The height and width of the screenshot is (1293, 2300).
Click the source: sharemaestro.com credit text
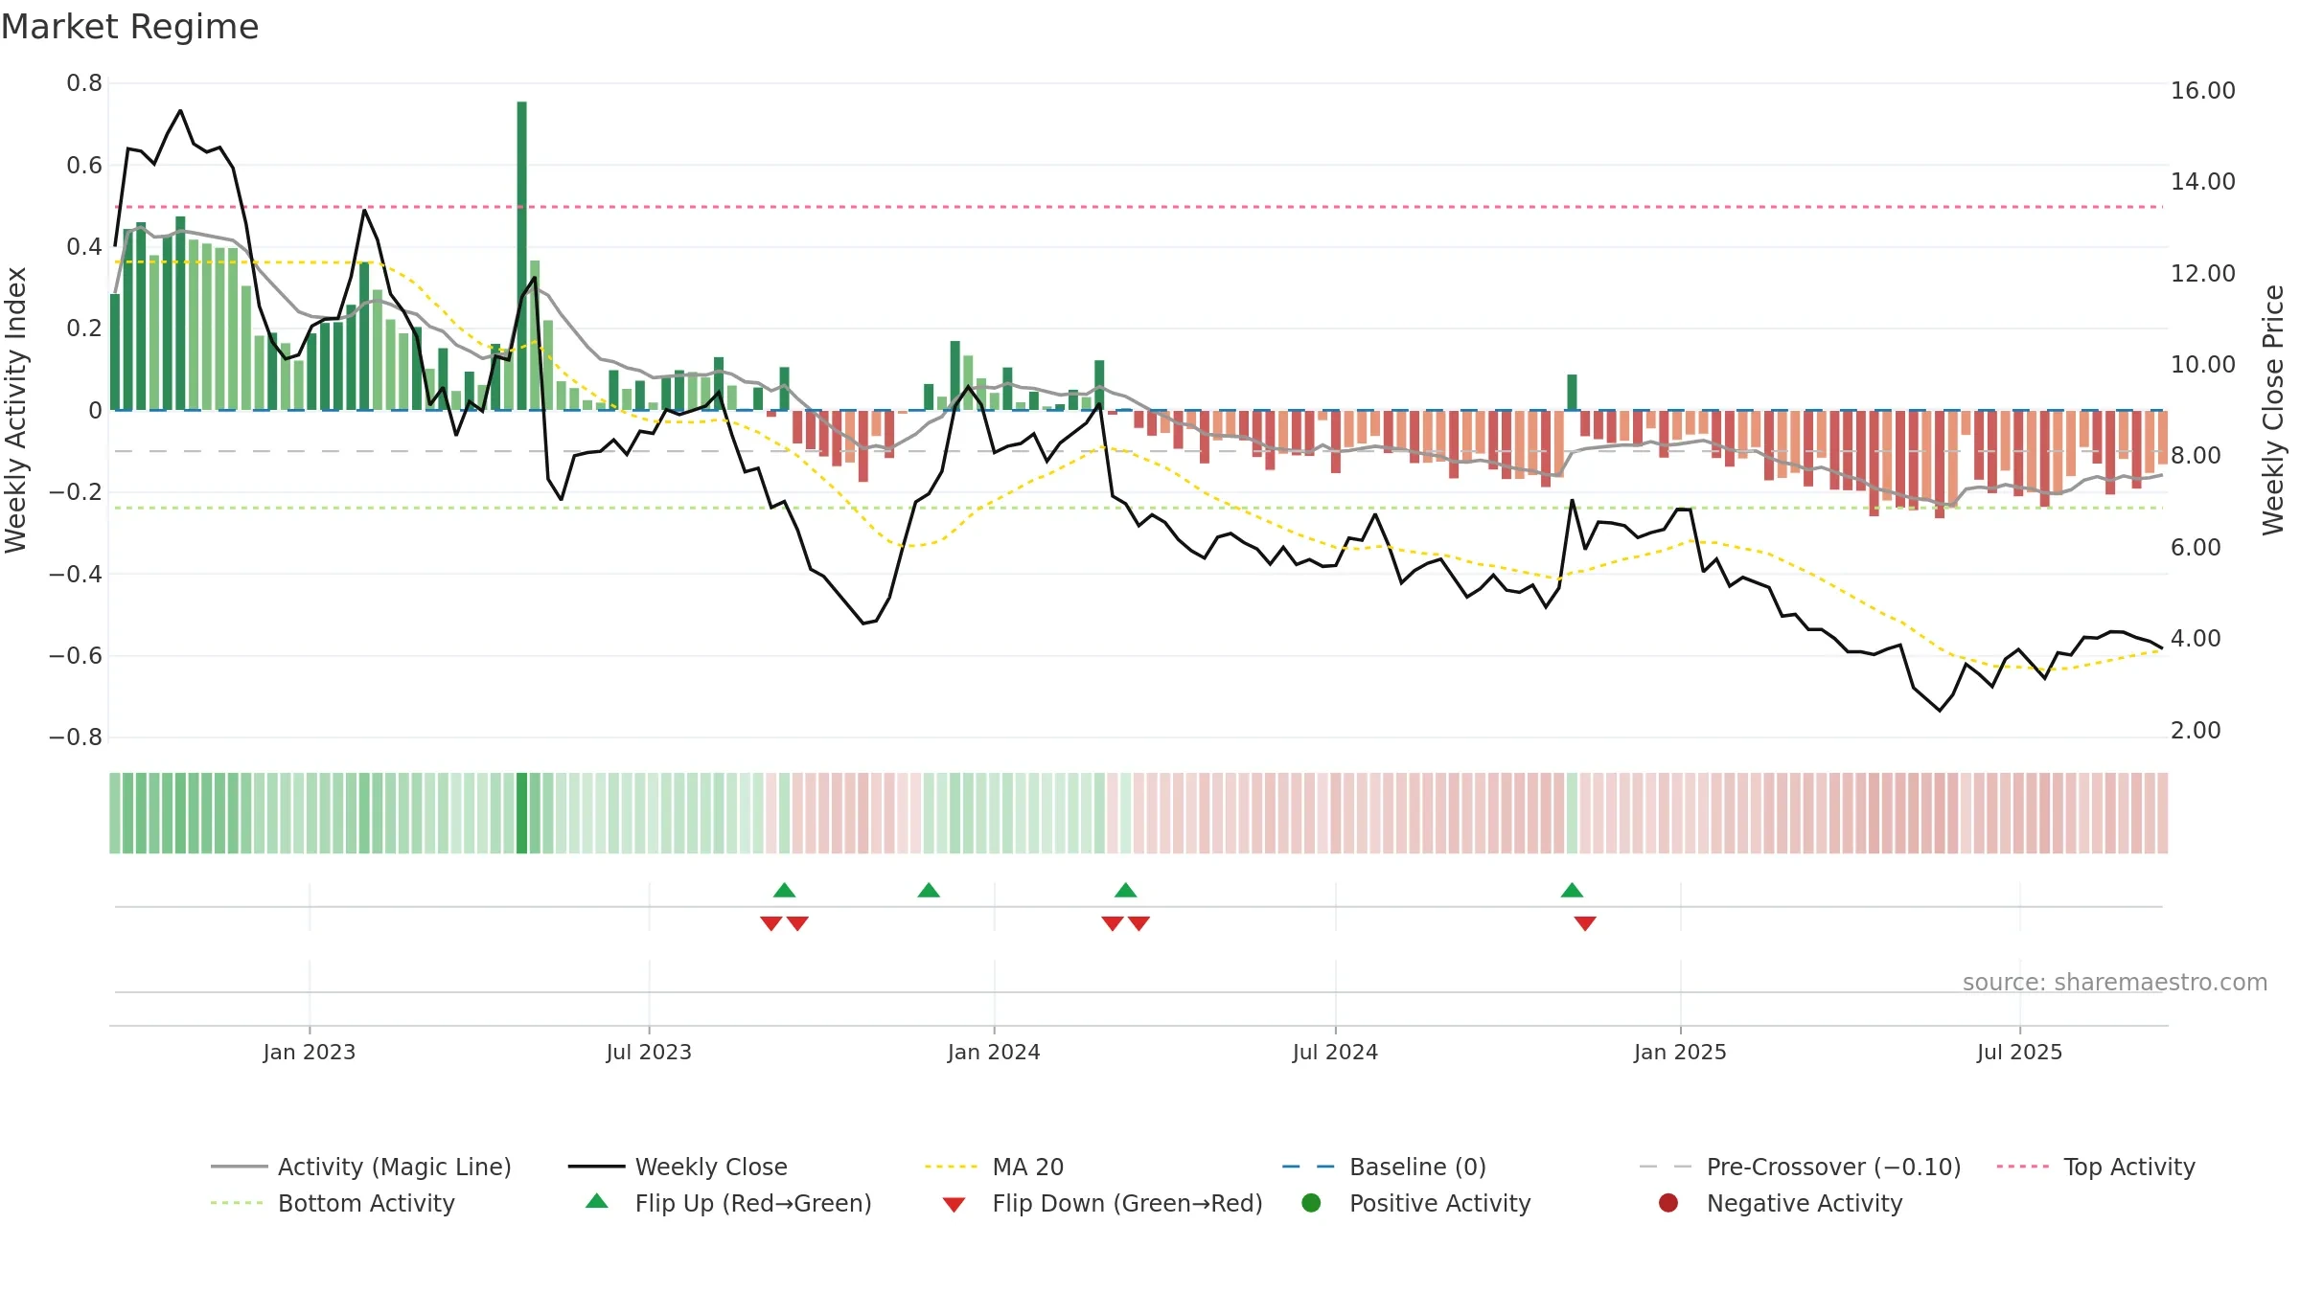point(2115,982)
